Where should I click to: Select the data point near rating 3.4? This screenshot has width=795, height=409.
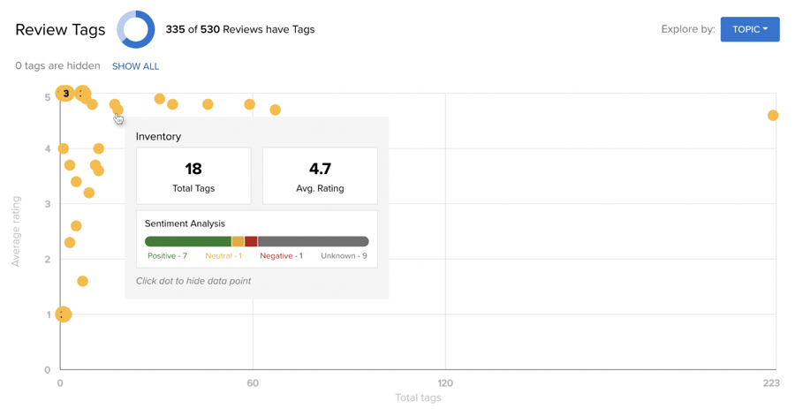[76, 181]
